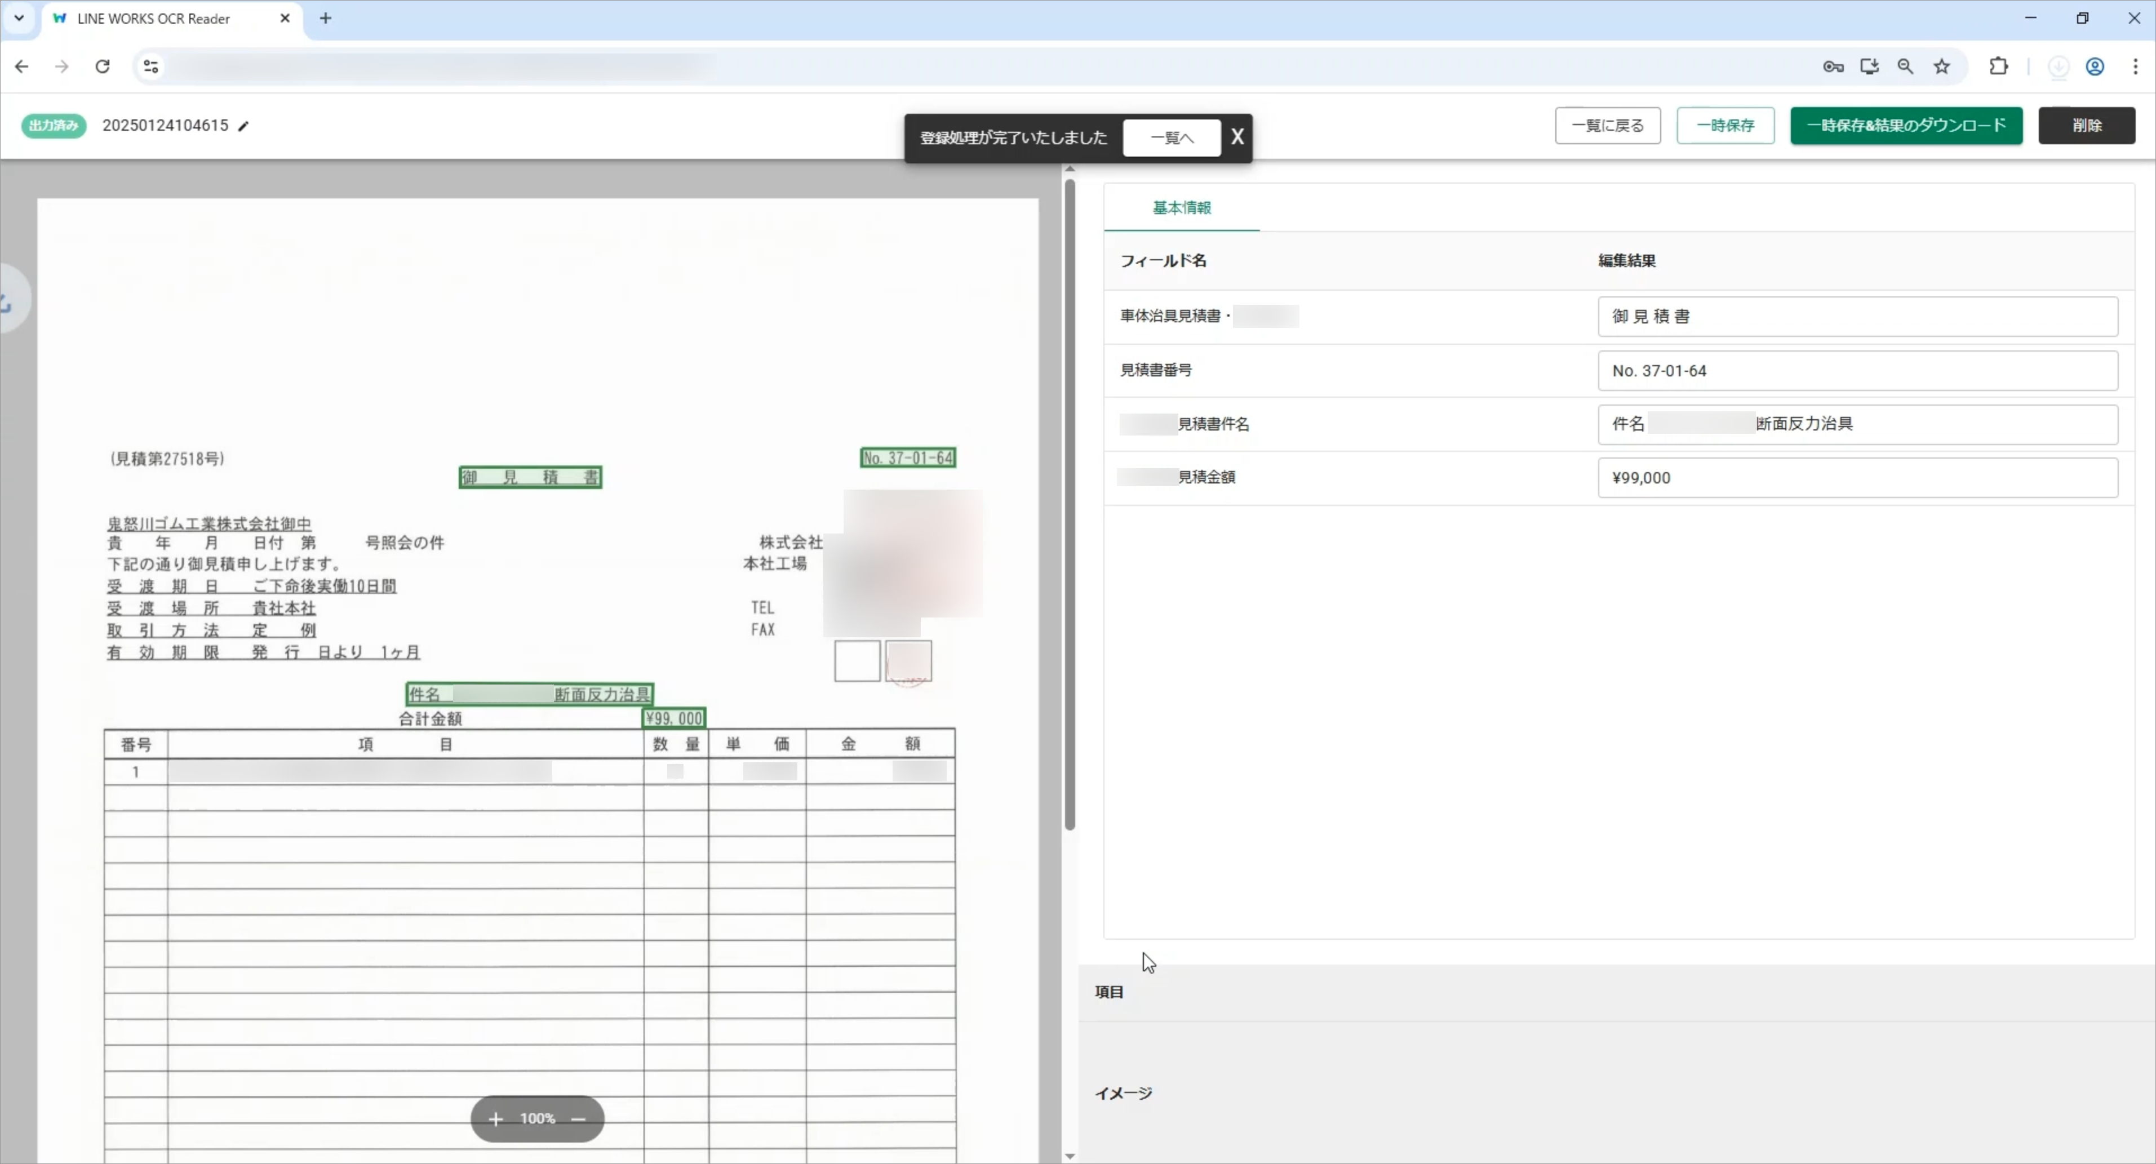Close the registration complete notification
Screen dimensions: 2156x1164
tap(1237, 137)
